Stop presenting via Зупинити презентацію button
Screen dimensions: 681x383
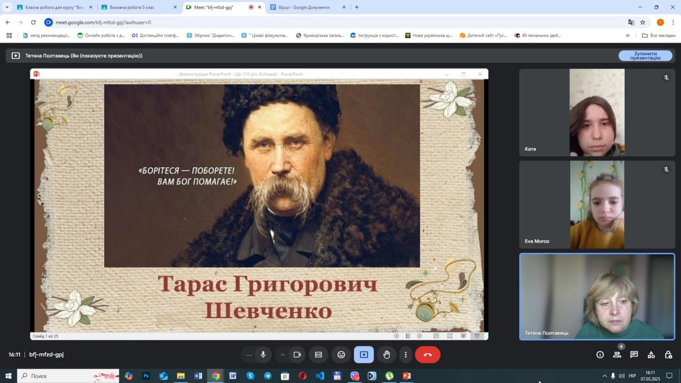tap(645, 56)
